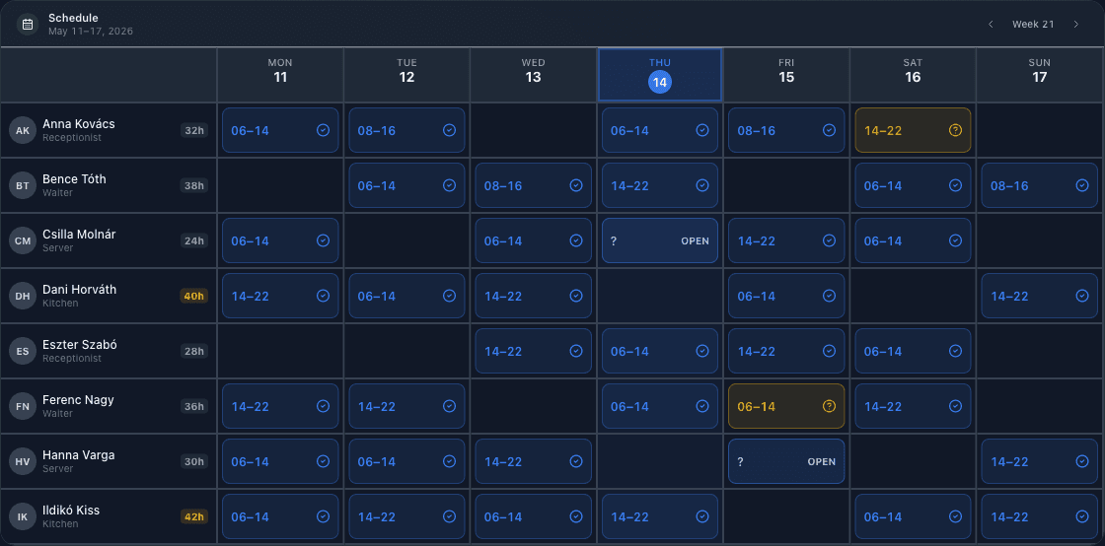1105x546 pixels.
Task: Click check icon on Eszter Szabó Wednesday shift
Action: (x=576, y=351)
